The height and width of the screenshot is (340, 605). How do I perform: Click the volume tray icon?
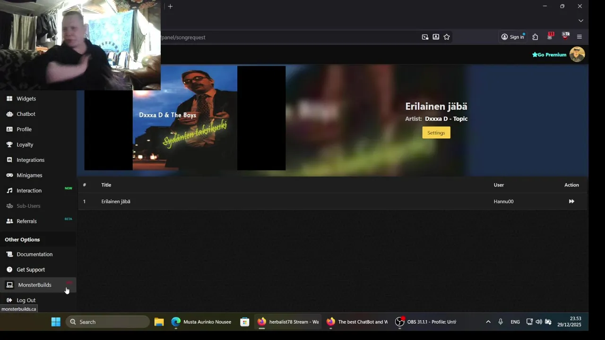[539, 322]
